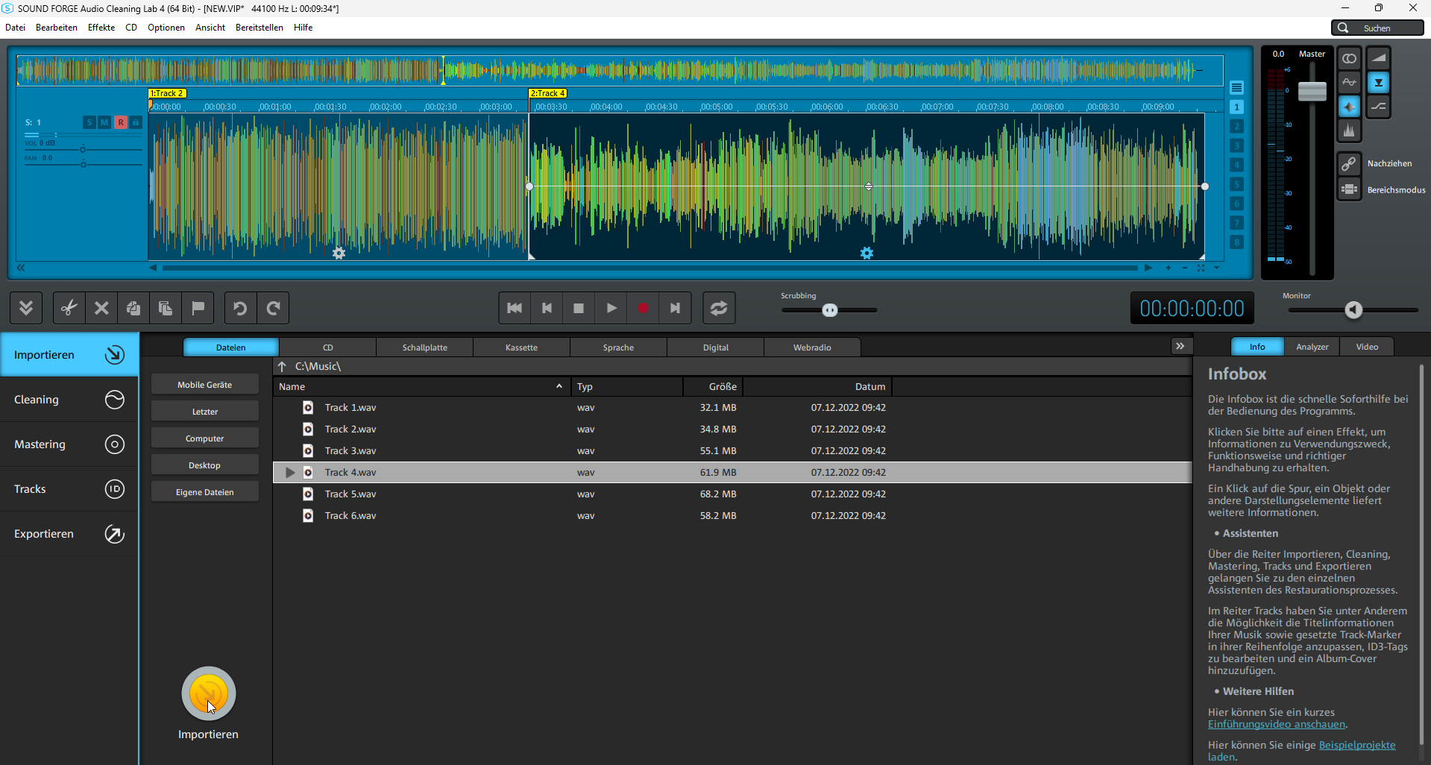
Task: Click the Scrubbing slider knob
Action: click(830, 310)
